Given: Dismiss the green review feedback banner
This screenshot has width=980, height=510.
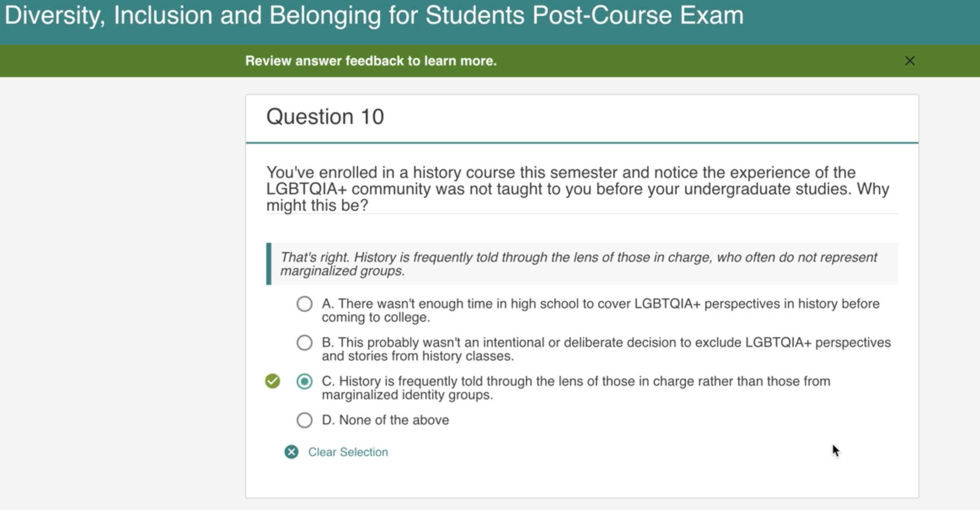Looking at the screenshot, I should pos(910,61).
